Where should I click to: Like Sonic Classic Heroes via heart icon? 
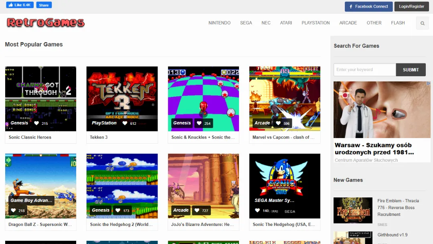coord(36,123)
